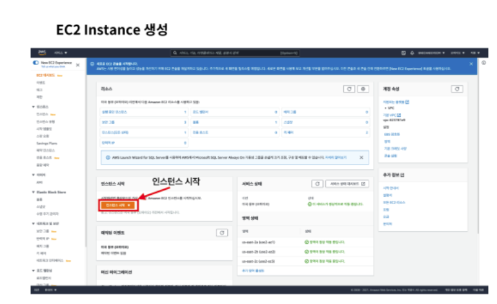The width and height of the screenshot is (497, 304).
Task: Open 스팟 요청 in the sidebar
Action: 43,136
